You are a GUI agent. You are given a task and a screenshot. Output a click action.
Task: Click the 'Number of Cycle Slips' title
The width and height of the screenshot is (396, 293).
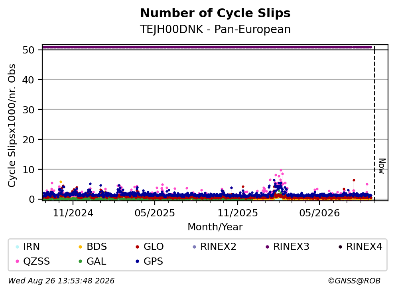click(x=215, y=13)
